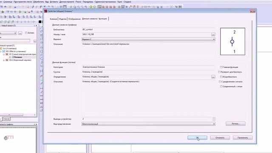Open the Search (Поиск) menu

pyautogui.click(x=78, y=2)
